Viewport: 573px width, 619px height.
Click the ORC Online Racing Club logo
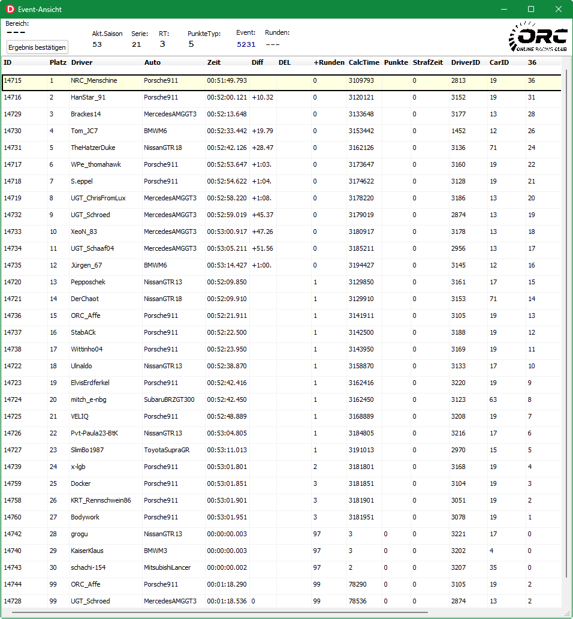pos(537,37)
